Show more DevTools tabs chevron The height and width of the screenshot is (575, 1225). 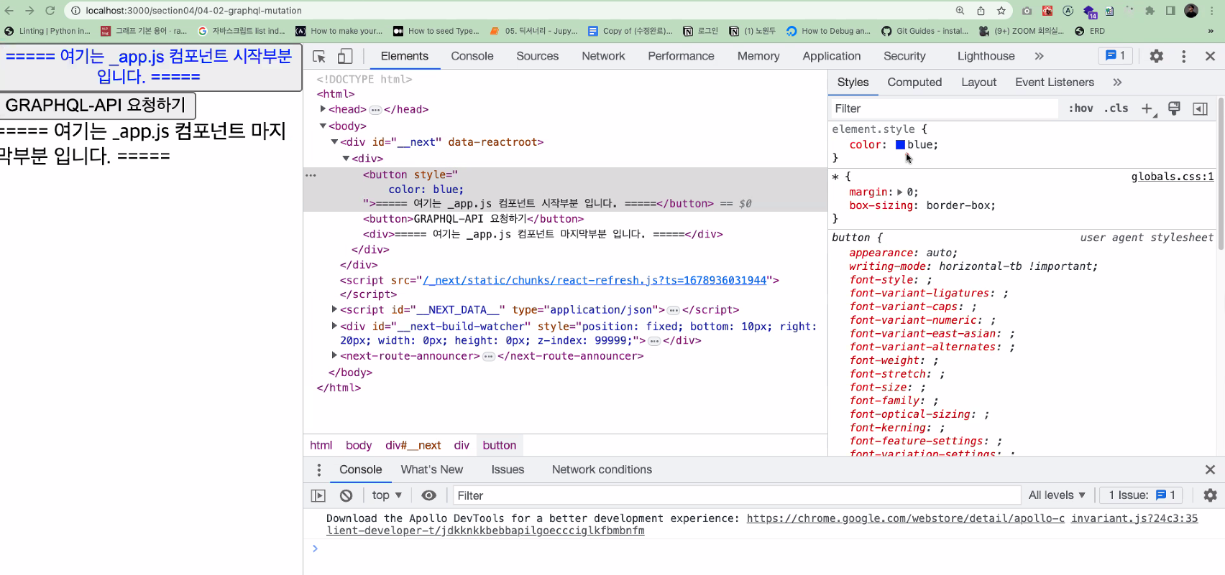[x=1039, y=56]
